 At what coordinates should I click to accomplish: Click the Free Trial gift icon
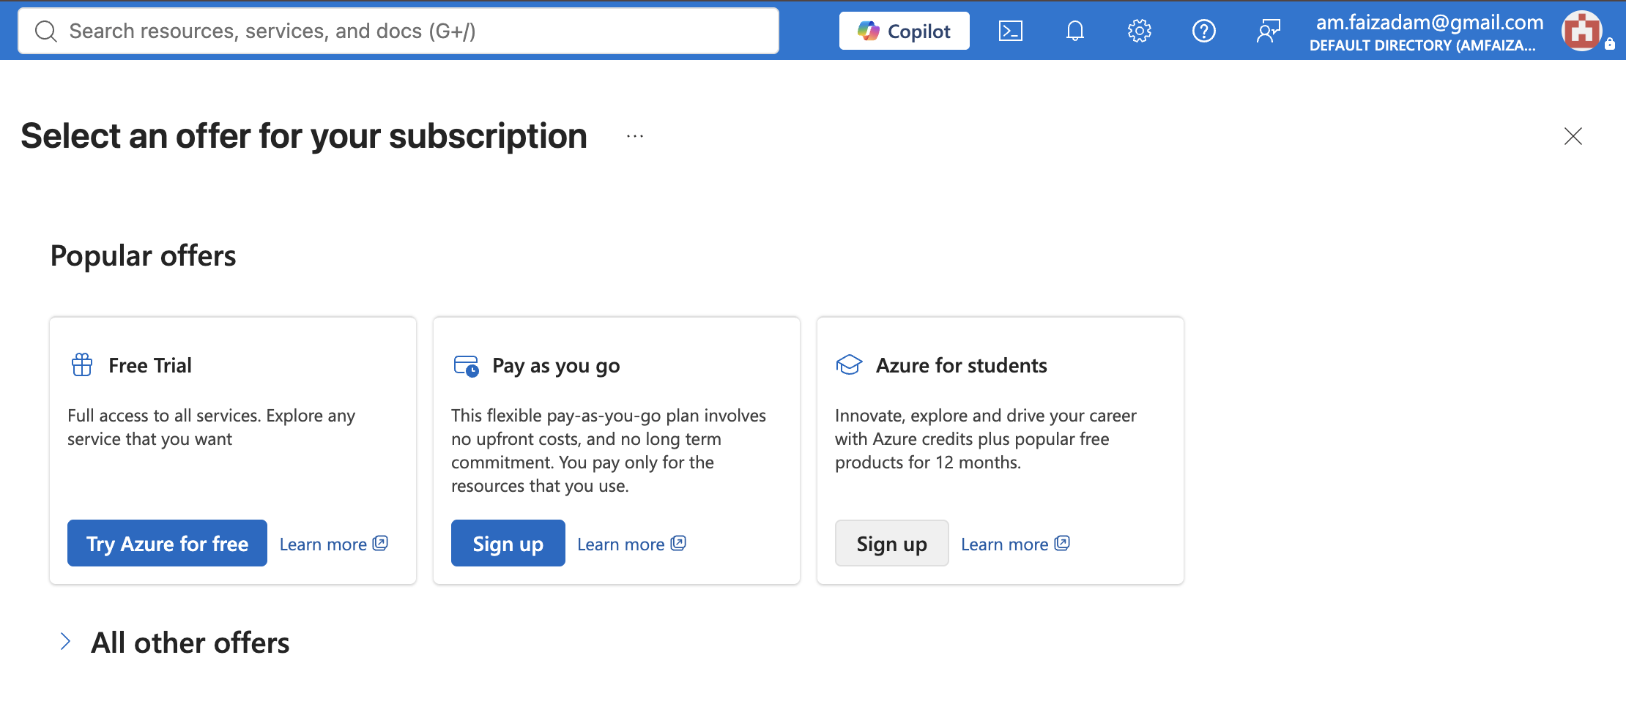(82, 364)
